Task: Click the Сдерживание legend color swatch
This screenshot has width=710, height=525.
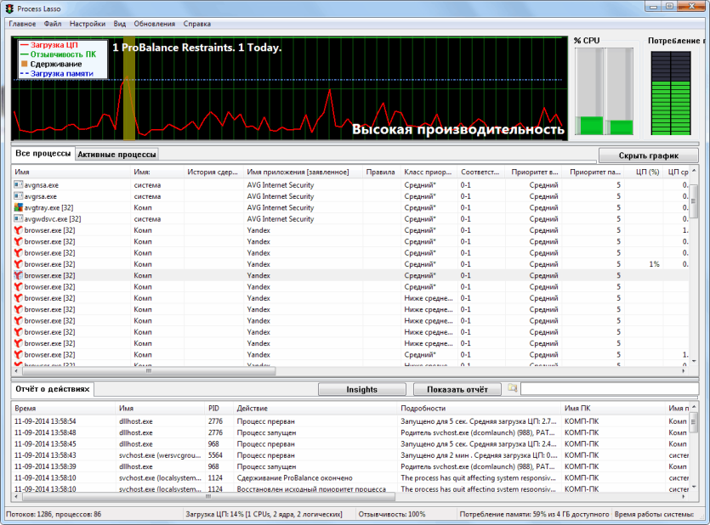Action: click(x=25, y=64)
